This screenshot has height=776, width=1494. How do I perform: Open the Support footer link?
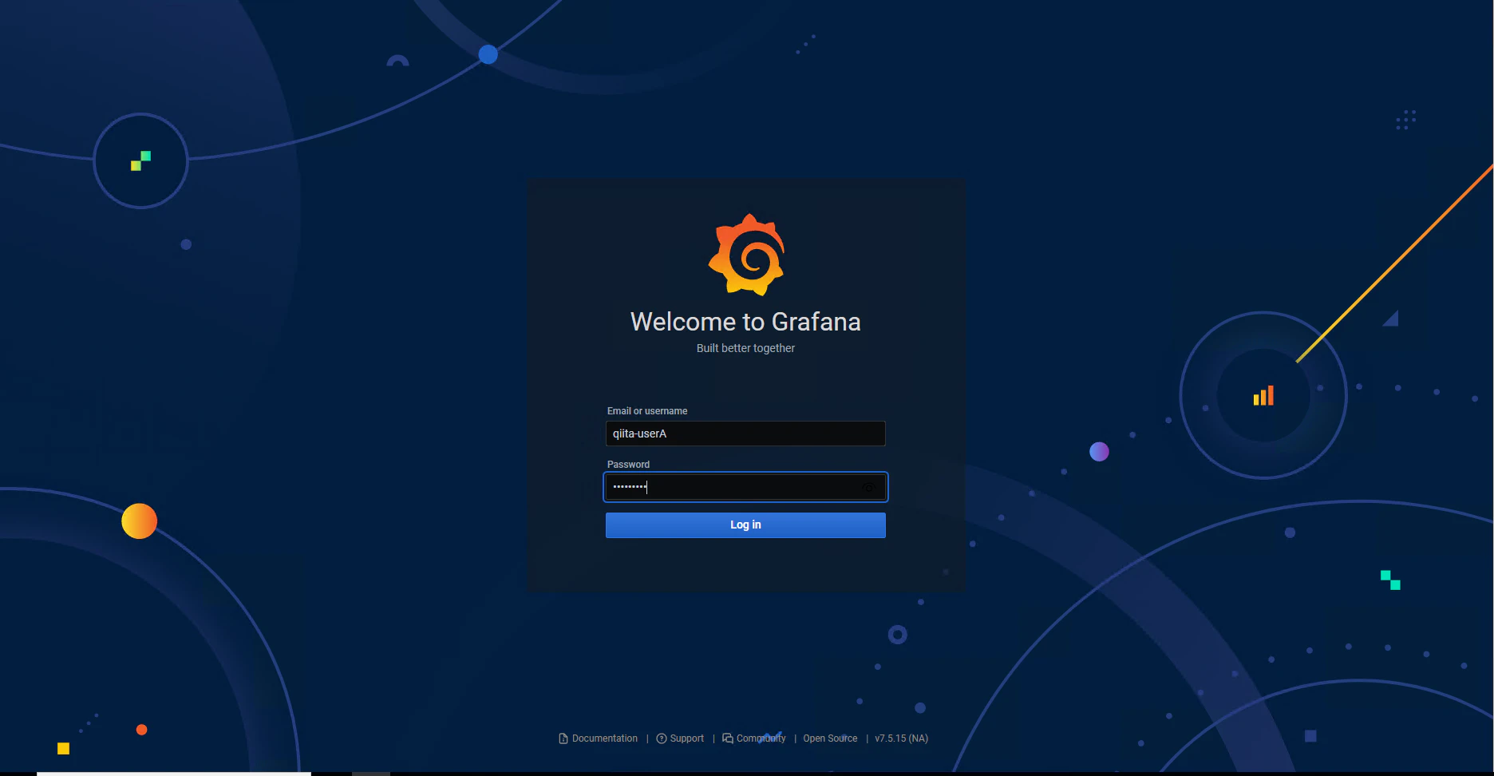pos(680,738)
